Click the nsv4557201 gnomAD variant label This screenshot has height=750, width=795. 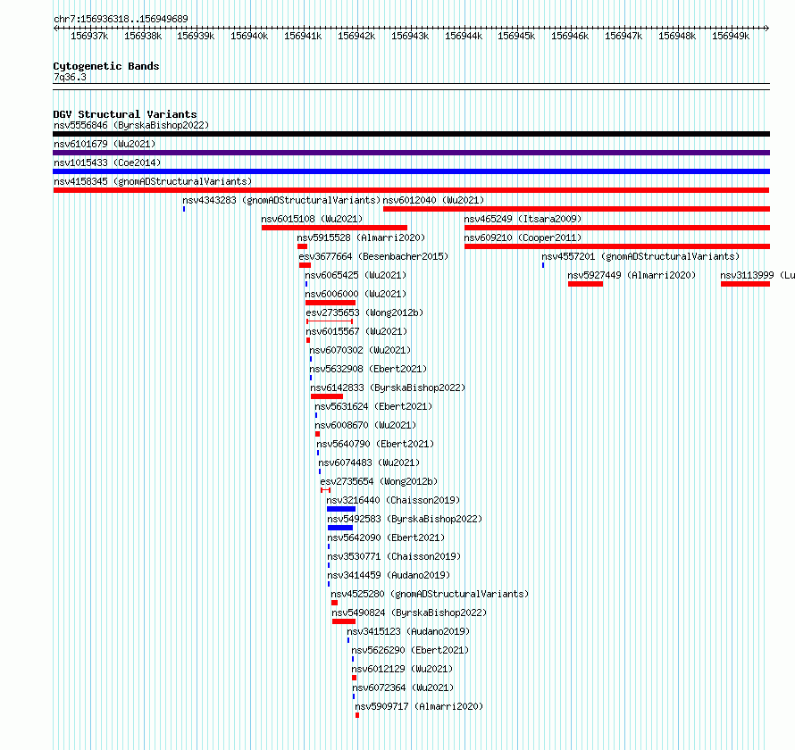click(x=640, y=256)
